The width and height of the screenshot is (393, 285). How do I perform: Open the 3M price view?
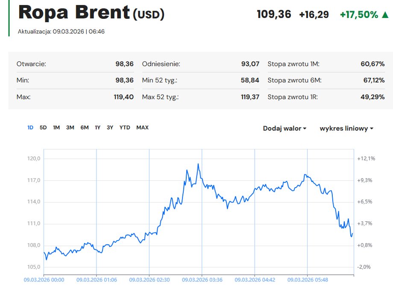(x=70, y=127)
